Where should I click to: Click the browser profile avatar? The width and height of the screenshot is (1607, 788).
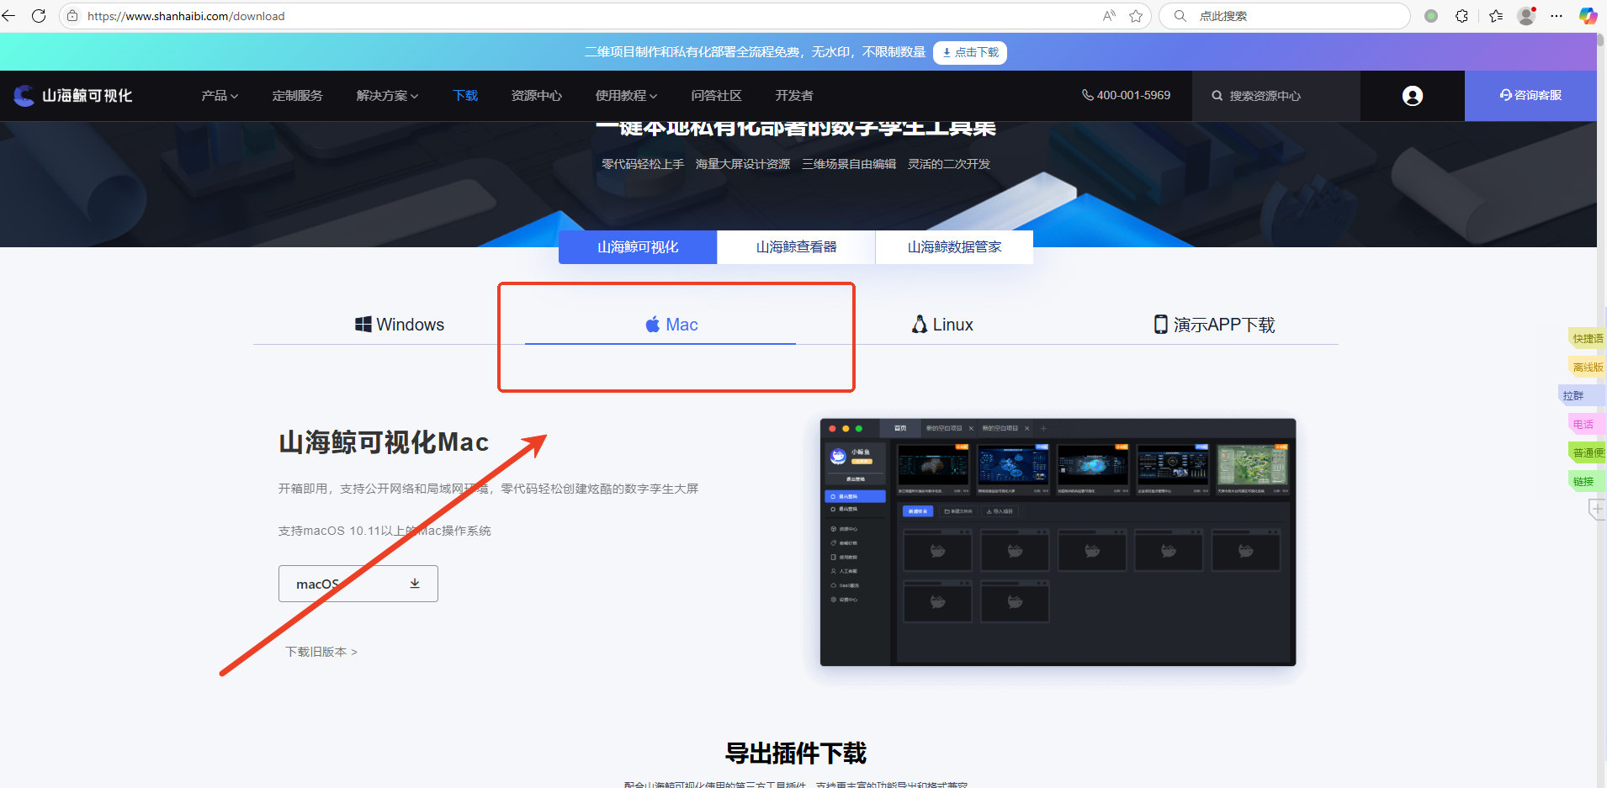(x=1526, y=16)
